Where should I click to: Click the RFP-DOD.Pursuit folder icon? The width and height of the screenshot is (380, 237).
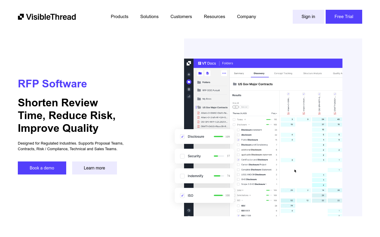point(199,90)
